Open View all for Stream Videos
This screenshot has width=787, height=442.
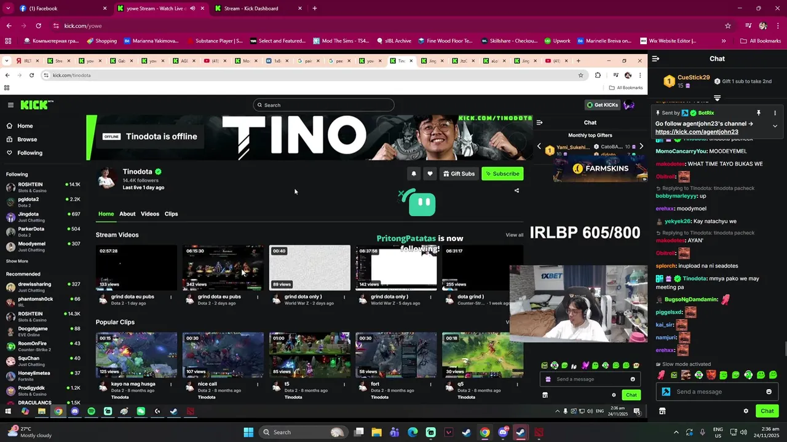click(515, 235)
